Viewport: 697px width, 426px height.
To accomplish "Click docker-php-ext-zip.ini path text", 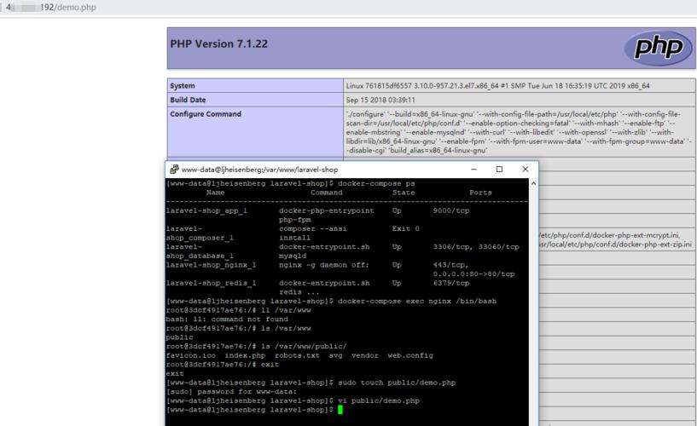I will [x=615, y=244].
